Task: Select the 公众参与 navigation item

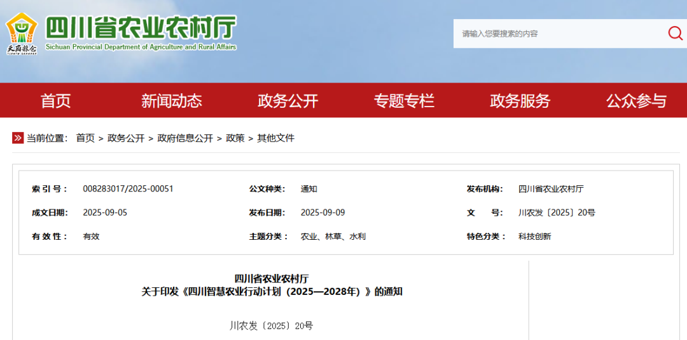Action: (x=636, y=101)
